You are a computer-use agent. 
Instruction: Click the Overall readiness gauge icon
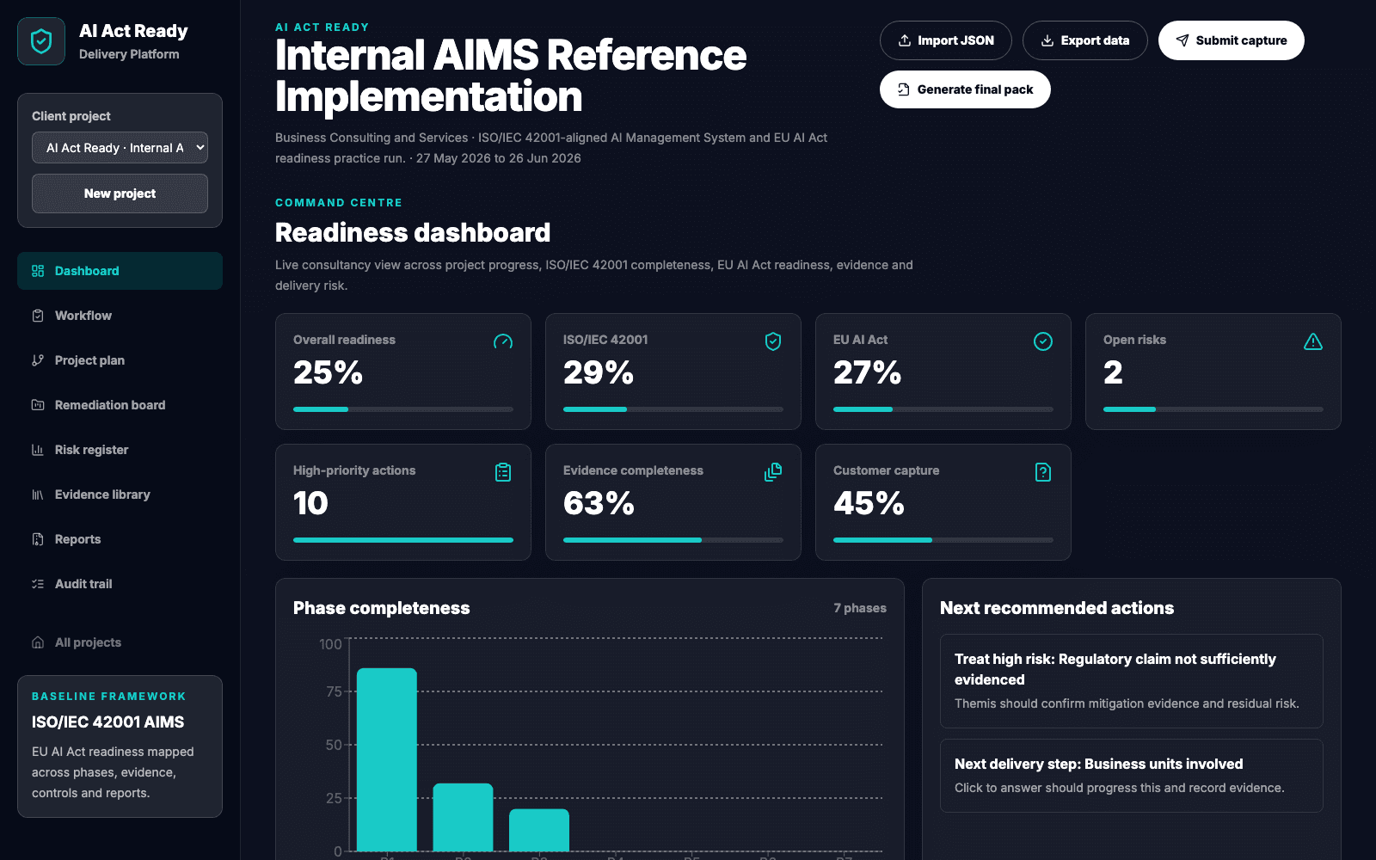click(x=503, y=341)
